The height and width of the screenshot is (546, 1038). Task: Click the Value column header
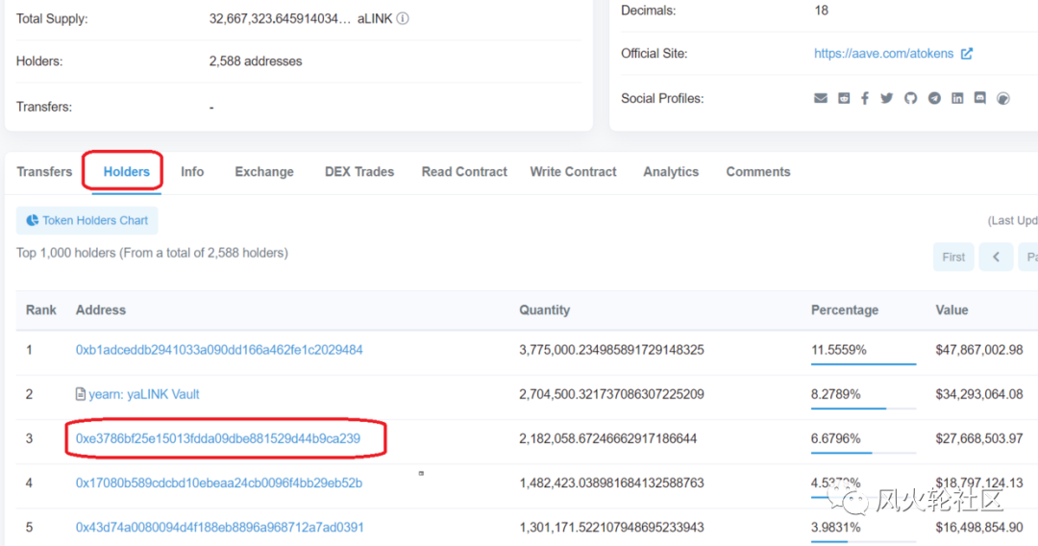(x=951, y=310)
